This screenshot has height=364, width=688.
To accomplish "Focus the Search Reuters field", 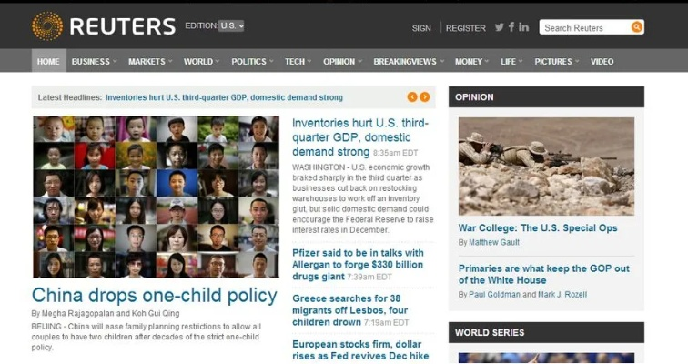I will (x=585, y=27).
